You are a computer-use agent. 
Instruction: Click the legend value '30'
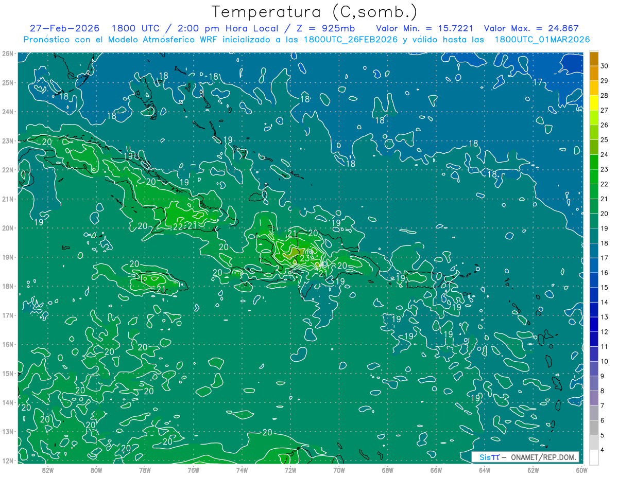click(605, 66)
